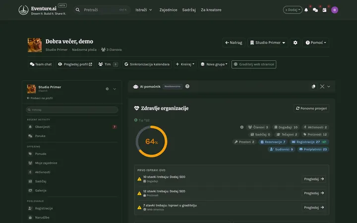Open Sadržaj in top navigation

coord(189,10)
